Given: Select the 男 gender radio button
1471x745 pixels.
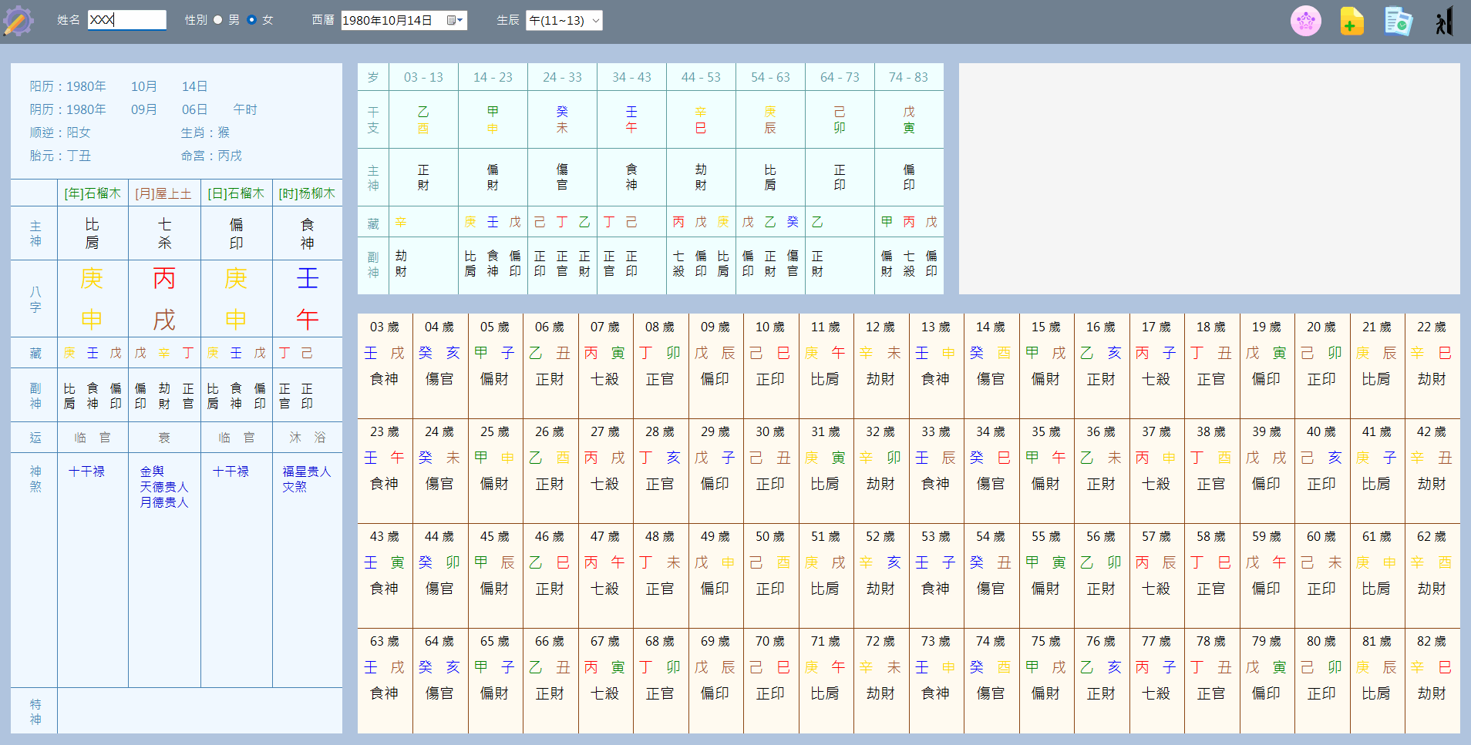Looking at the screenshot, I should click(218, 20).
